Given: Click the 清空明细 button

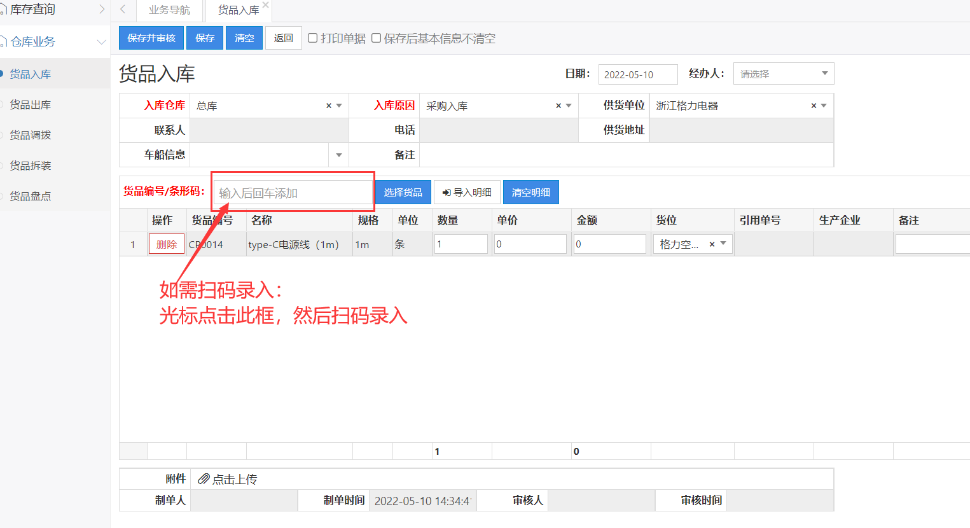Looking at the screenshot, I should click(x=531, y=192).
